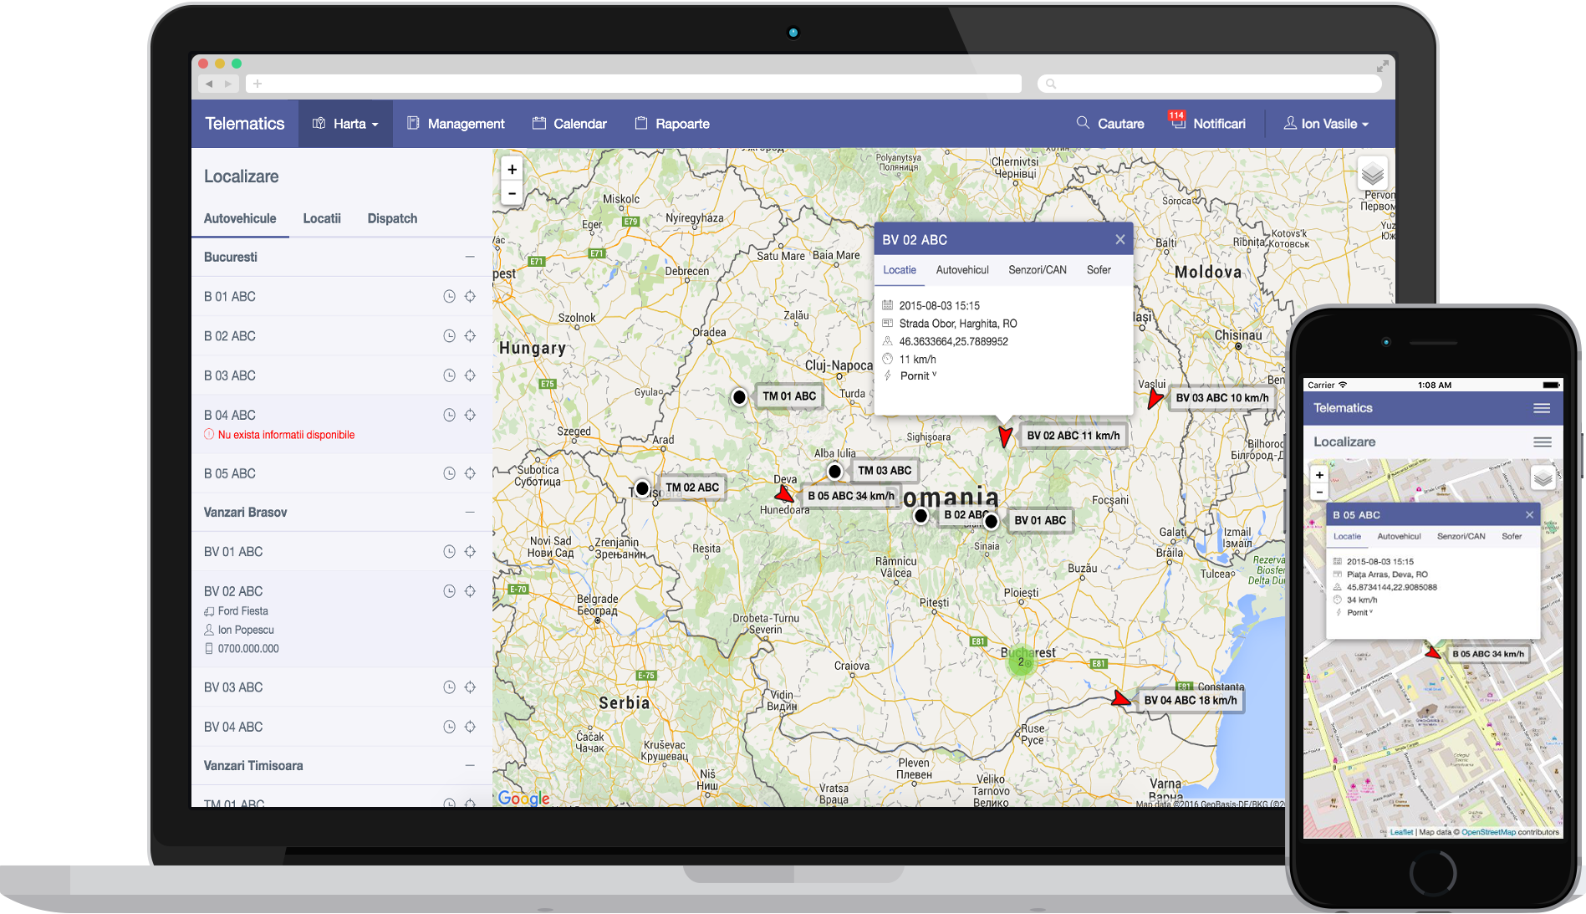The height and width of the screenshot is (914, 1586).
Task: Select Senzori/CAN tab in BV 02 popup
Action: pos(1038,270)
